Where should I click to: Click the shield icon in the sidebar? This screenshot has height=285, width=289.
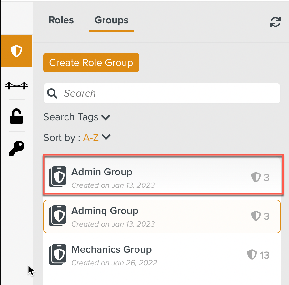(x=16, y=51)
